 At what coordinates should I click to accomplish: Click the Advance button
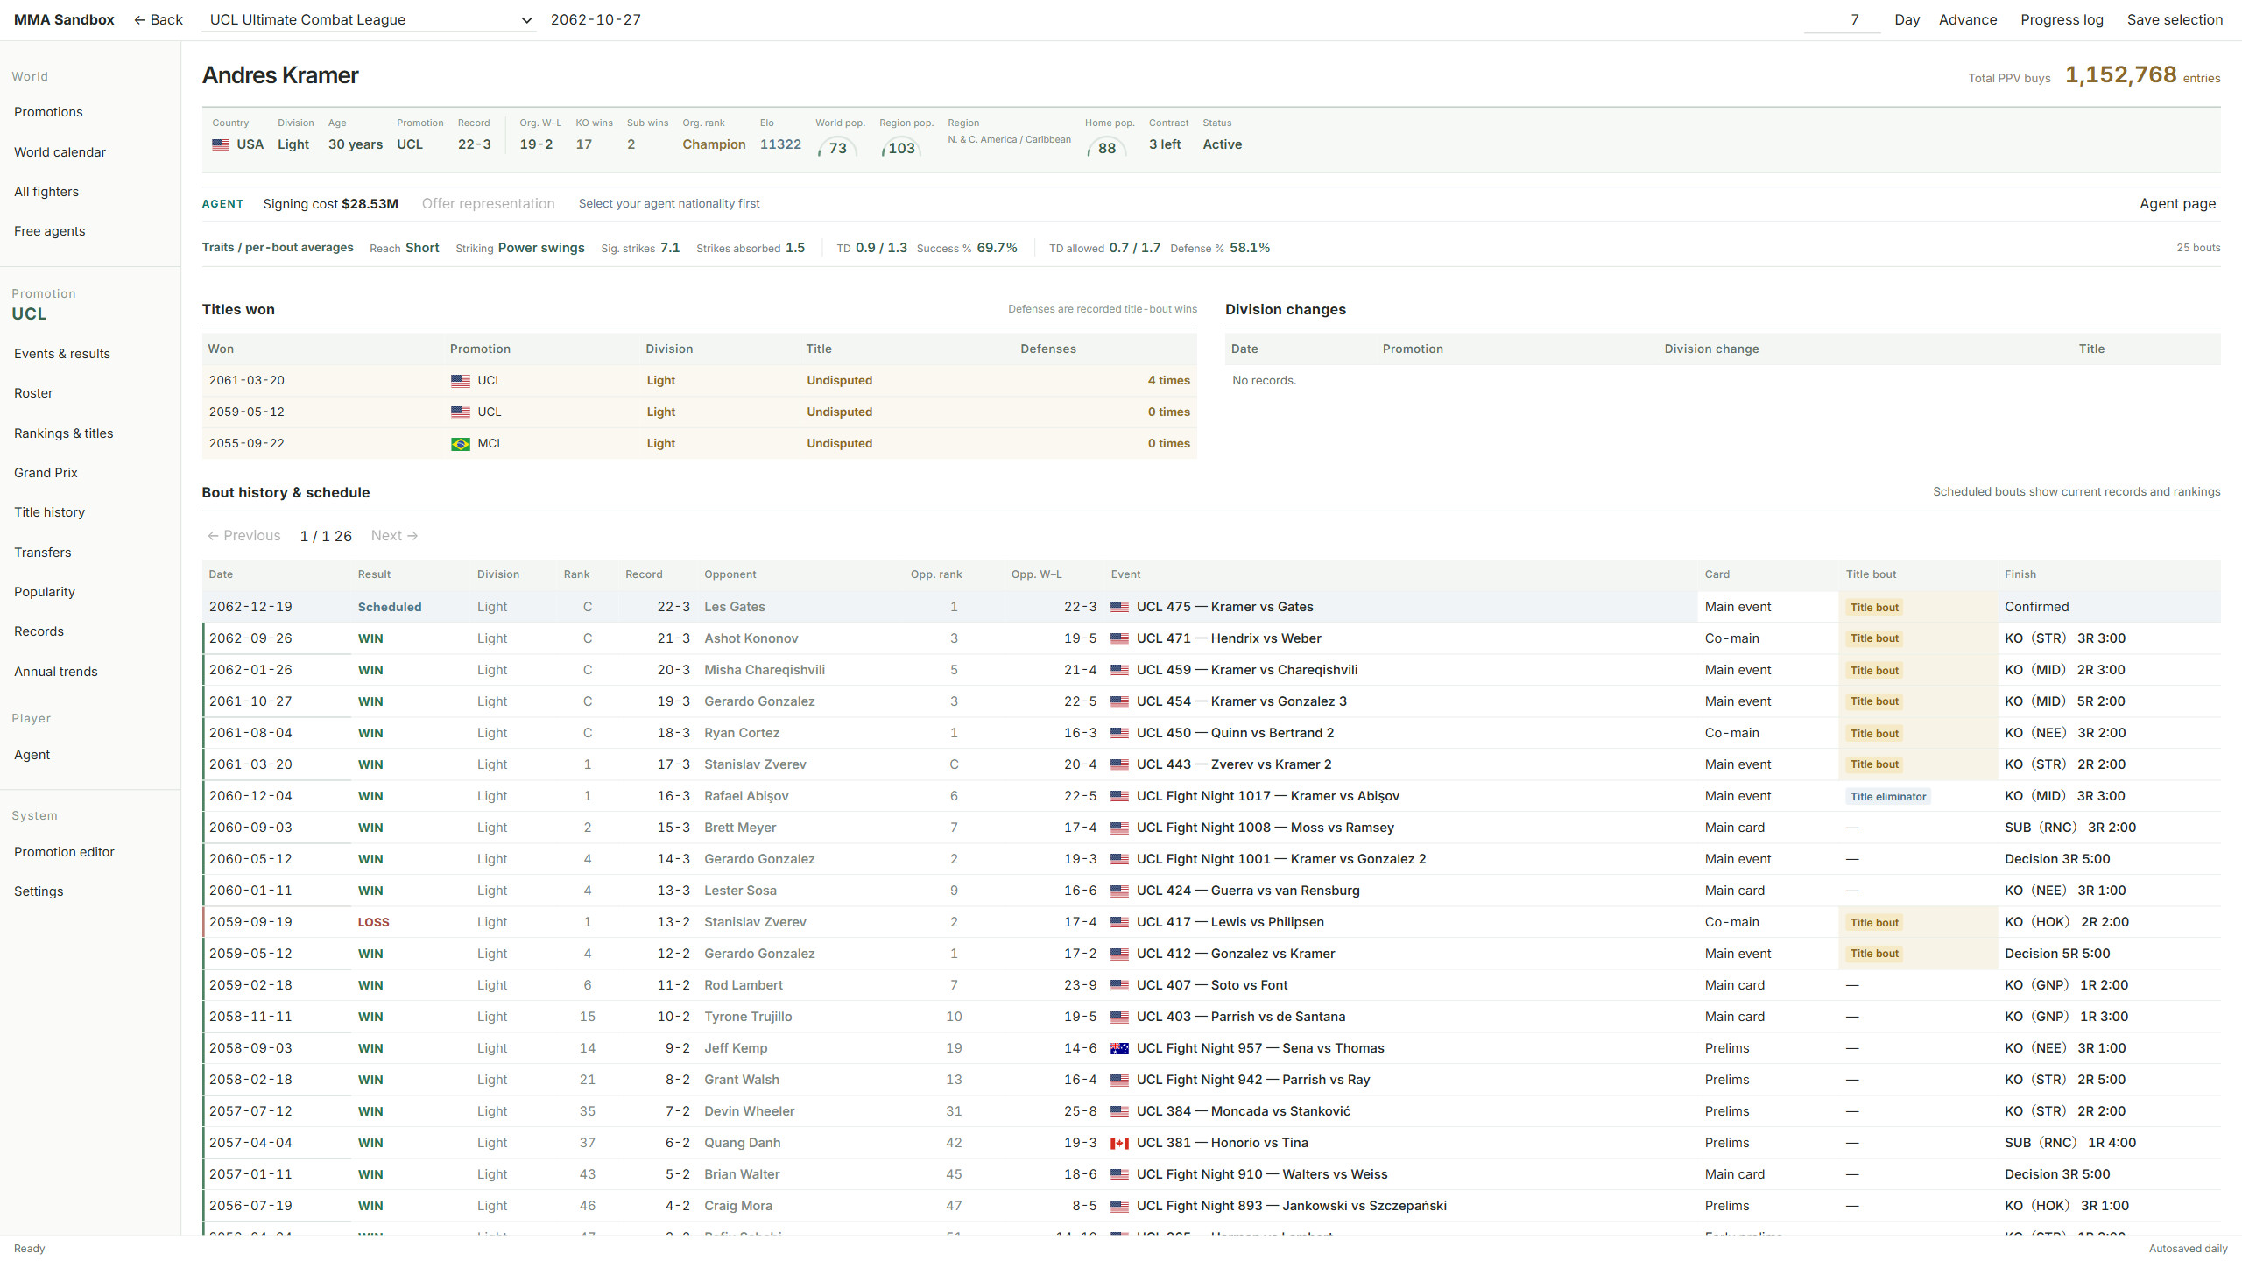(x=1968, y=19)
